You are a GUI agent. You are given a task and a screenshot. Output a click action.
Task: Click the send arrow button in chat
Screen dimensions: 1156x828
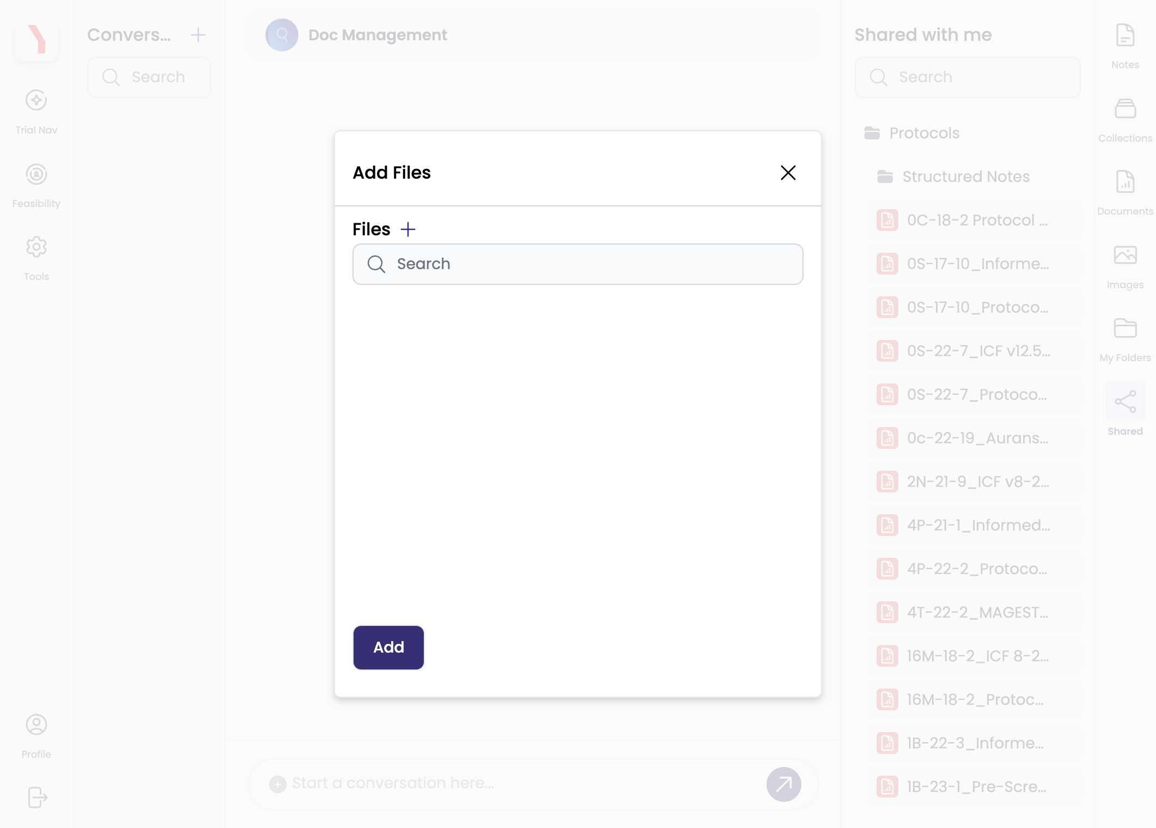[783, 784]
